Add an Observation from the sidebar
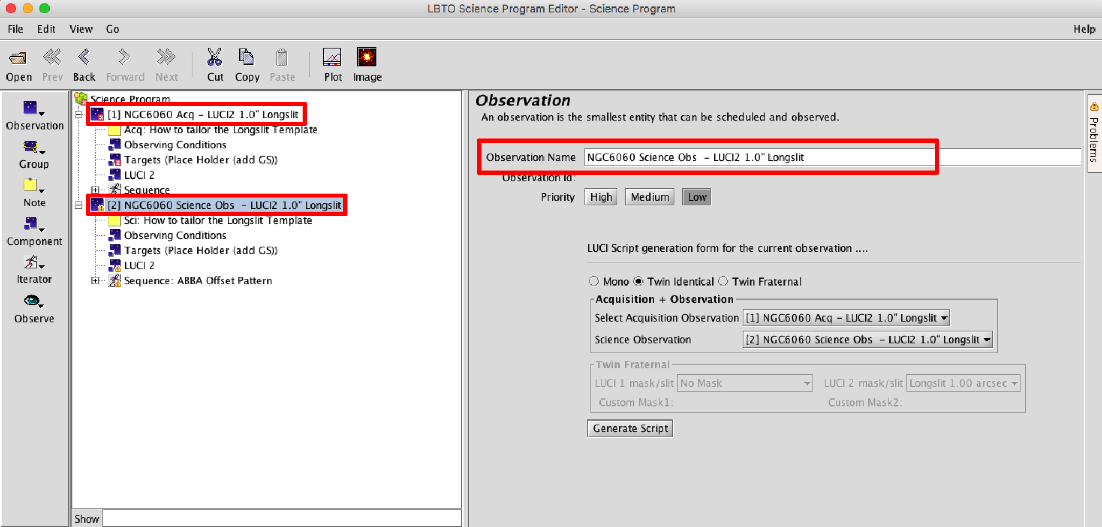The image size is (1102, 527). [x=34, y=115]
